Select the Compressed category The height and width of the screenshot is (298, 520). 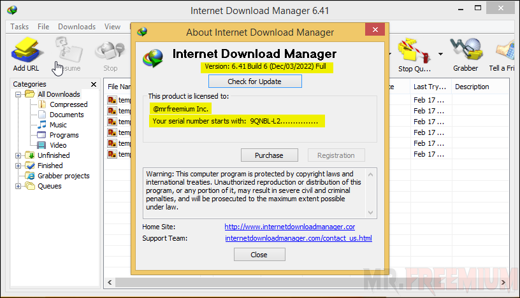pyautogui.click(x=69, y=104)
